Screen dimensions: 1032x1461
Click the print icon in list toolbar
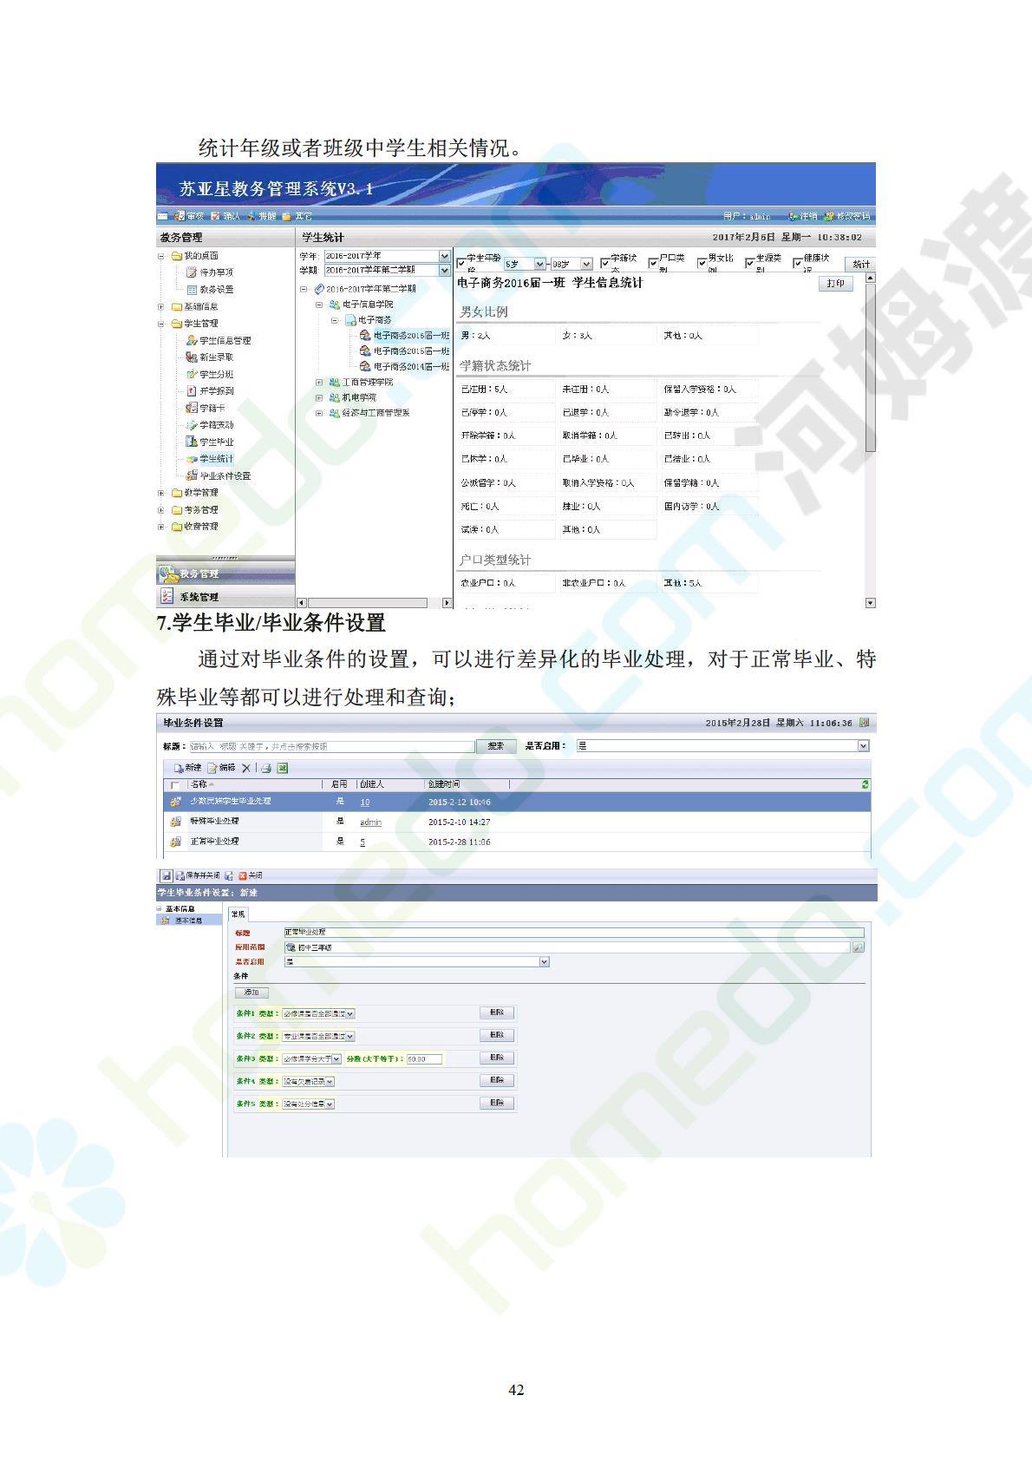pos(266,768)
